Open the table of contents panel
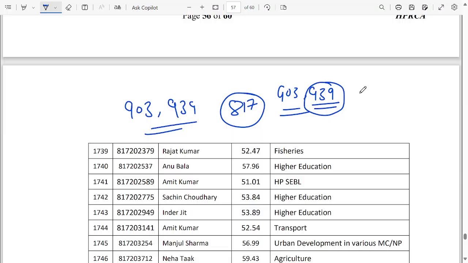The width and height of the screenshot is (468, 263). [x=8, y=7]
